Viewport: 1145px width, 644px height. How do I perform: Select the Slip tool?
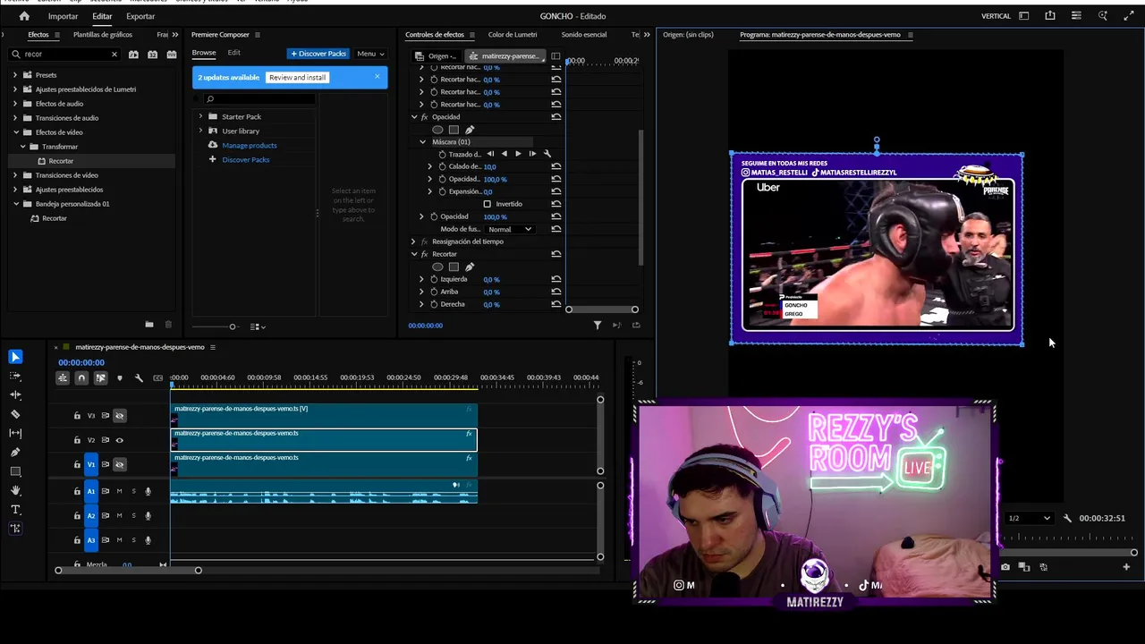15,433
